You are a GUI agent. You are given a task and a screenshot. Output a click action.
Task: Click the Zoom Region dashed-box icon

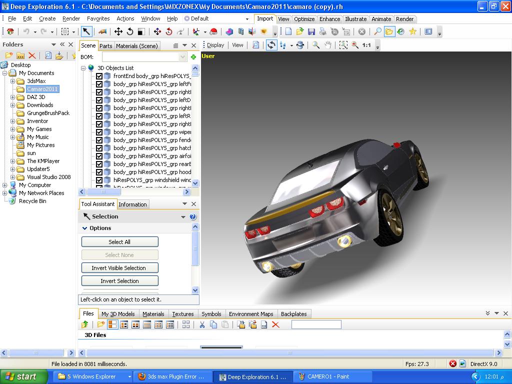click(x=343, y=45)
